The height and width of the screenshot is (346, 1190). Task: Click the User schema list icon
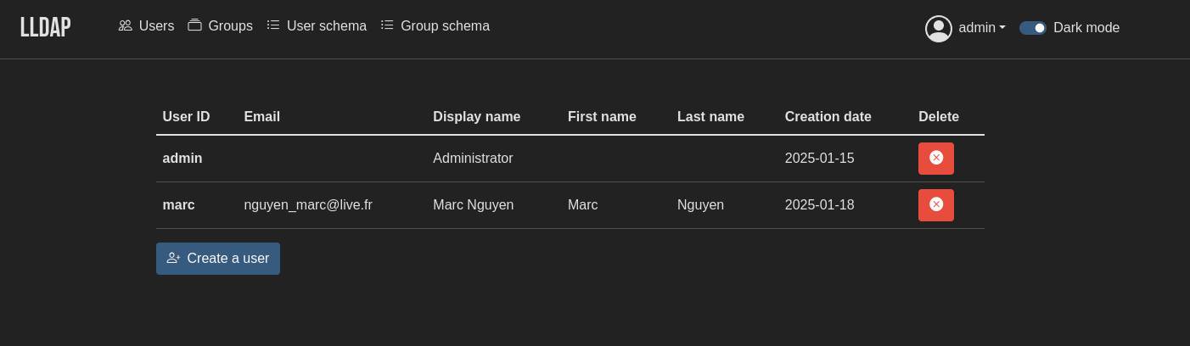pyautogui.click(x=273, y=25)
